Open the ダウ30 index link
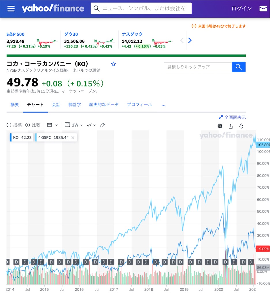270x295 pixels. (x=71, y=34)
